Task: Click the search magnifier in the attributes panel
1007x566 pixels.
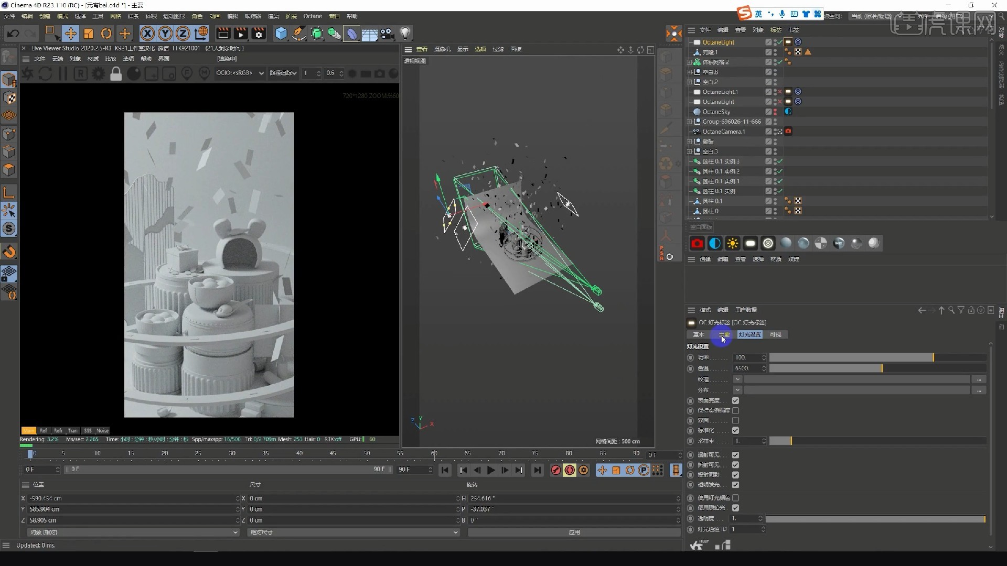Action: coord(951,310)
